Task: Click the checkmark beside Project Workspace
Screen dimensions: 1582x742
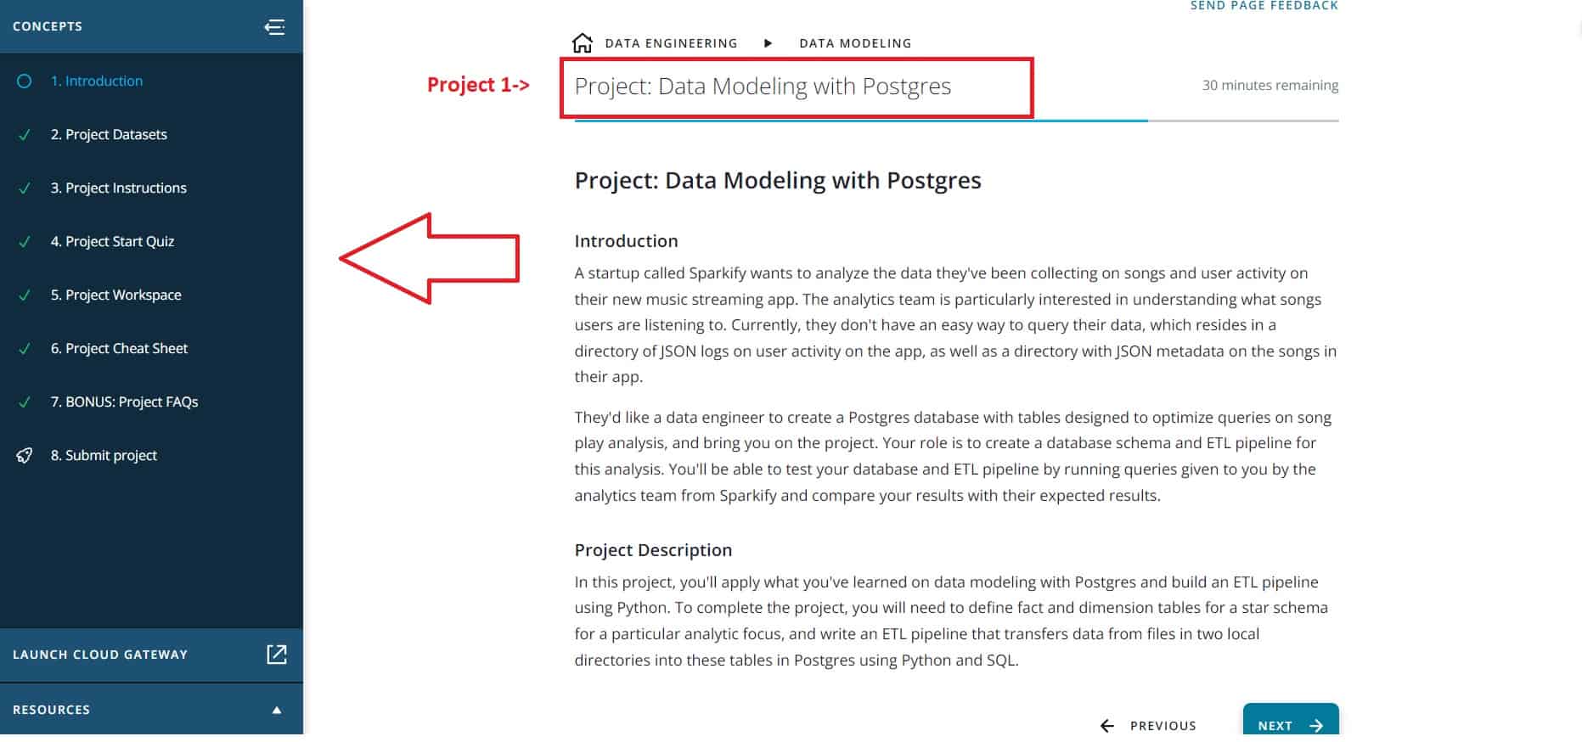Action: point(23,295)
